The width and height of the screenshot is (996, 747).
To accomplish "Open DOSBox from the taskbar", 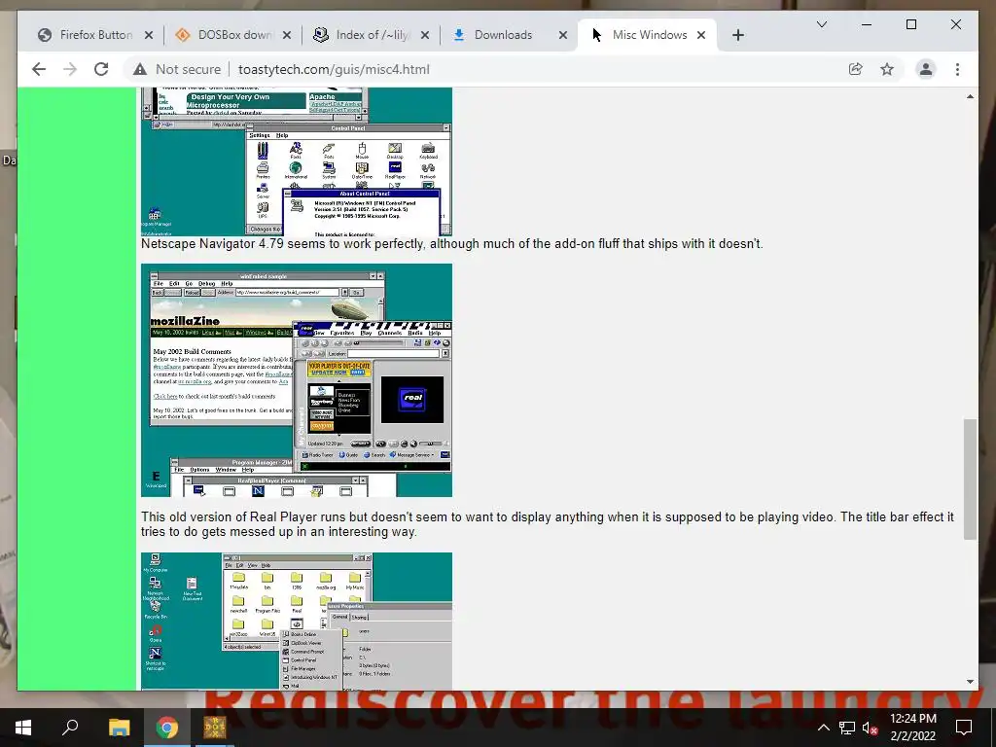I will click(x=215, y=728).
